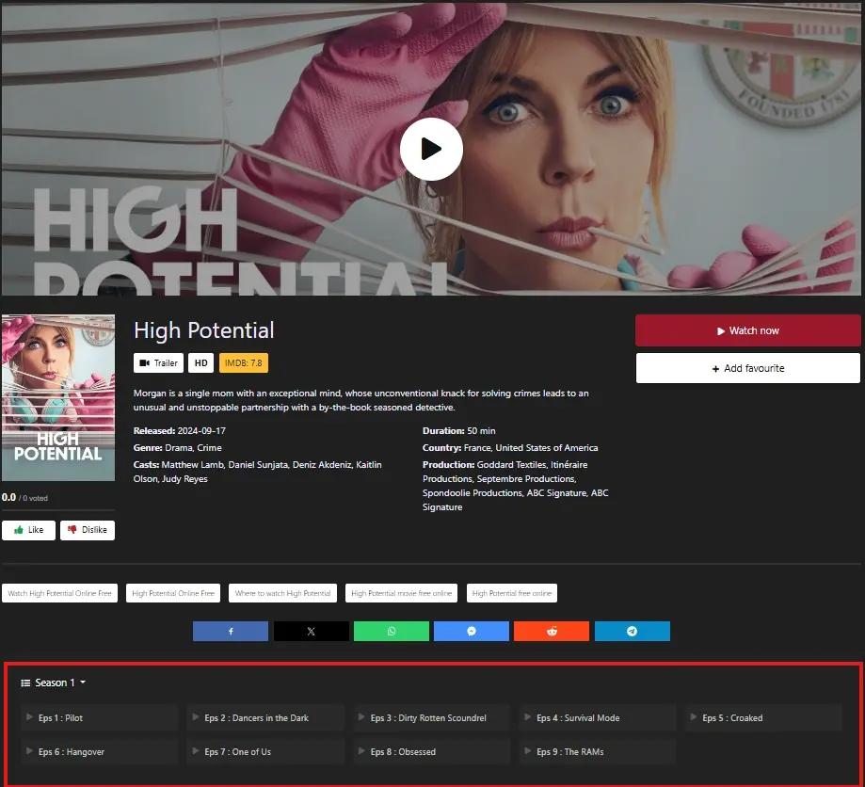This screenshot has width=865, height=787.
Task: Click the HD quality badge
Action: tap(200, 363)
